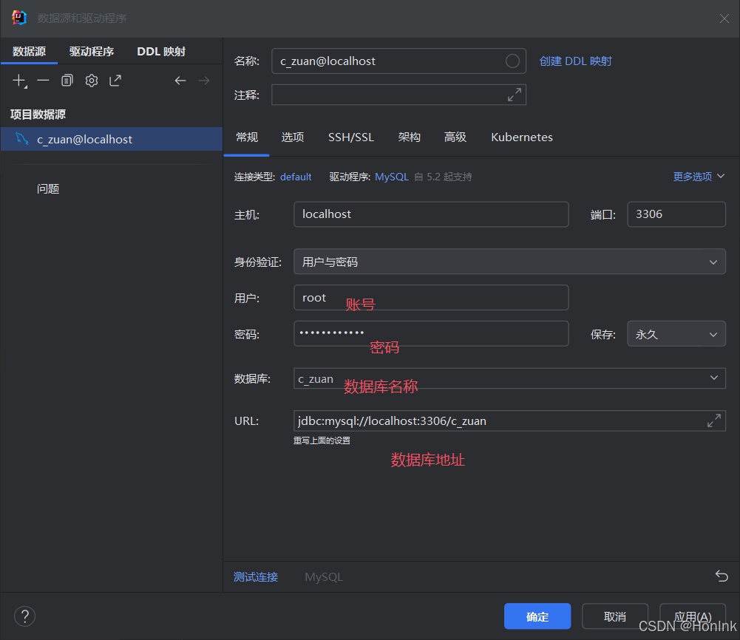The height and width of the screenshot is (640, 740).
Task: Remove the selected data source with minus icon
Action: click(43, 81)
